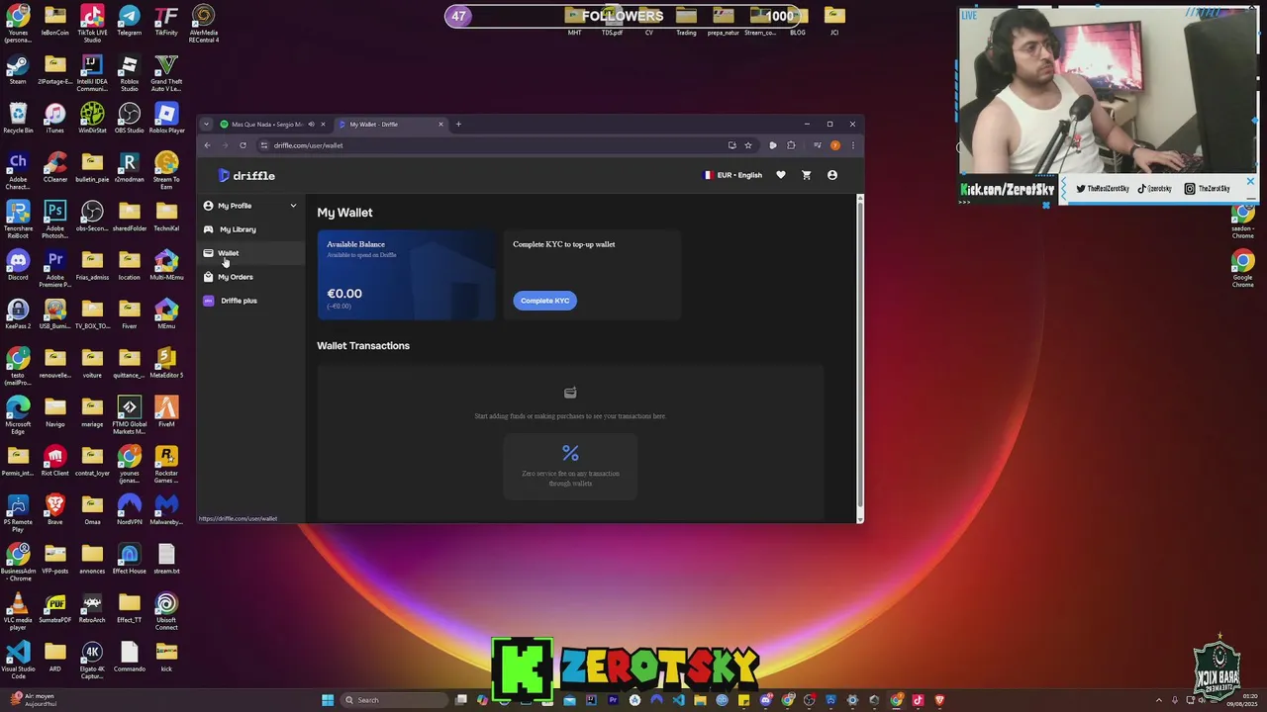Click the address bar showing driffle.com/user/wallet

495,145
